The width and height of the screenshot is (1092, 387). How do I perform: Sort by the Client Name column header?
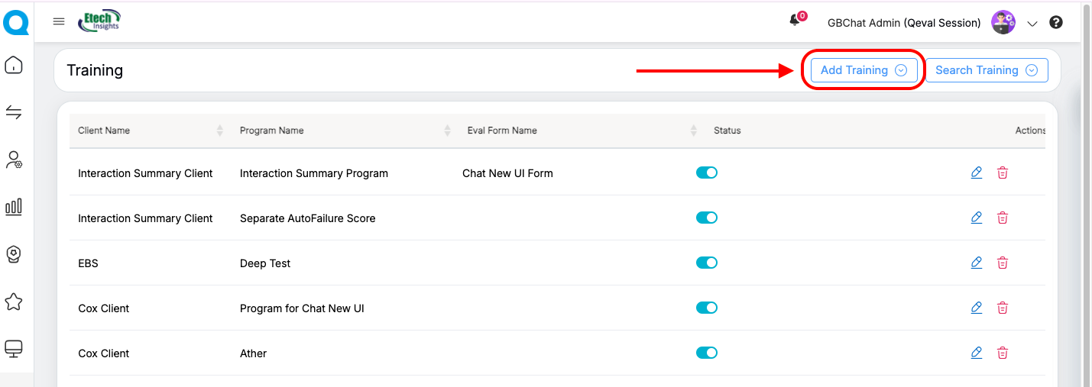104,131
